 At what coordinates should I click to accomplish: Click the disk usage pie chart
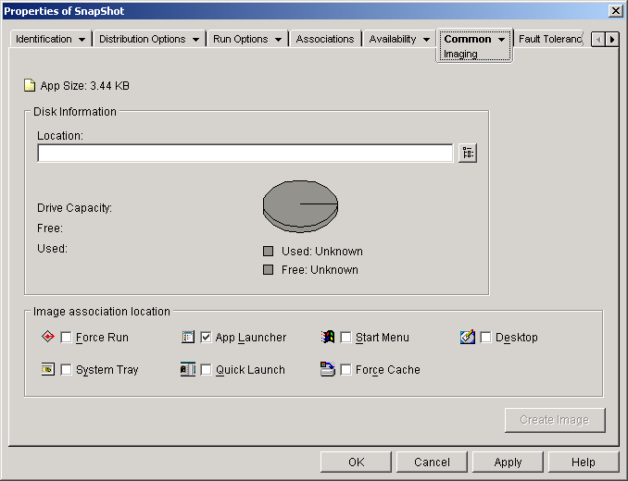click(x=300, y=206)
